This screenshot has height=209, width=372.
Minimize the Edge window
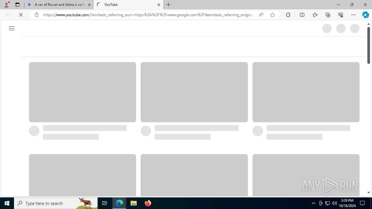[339, 5]
